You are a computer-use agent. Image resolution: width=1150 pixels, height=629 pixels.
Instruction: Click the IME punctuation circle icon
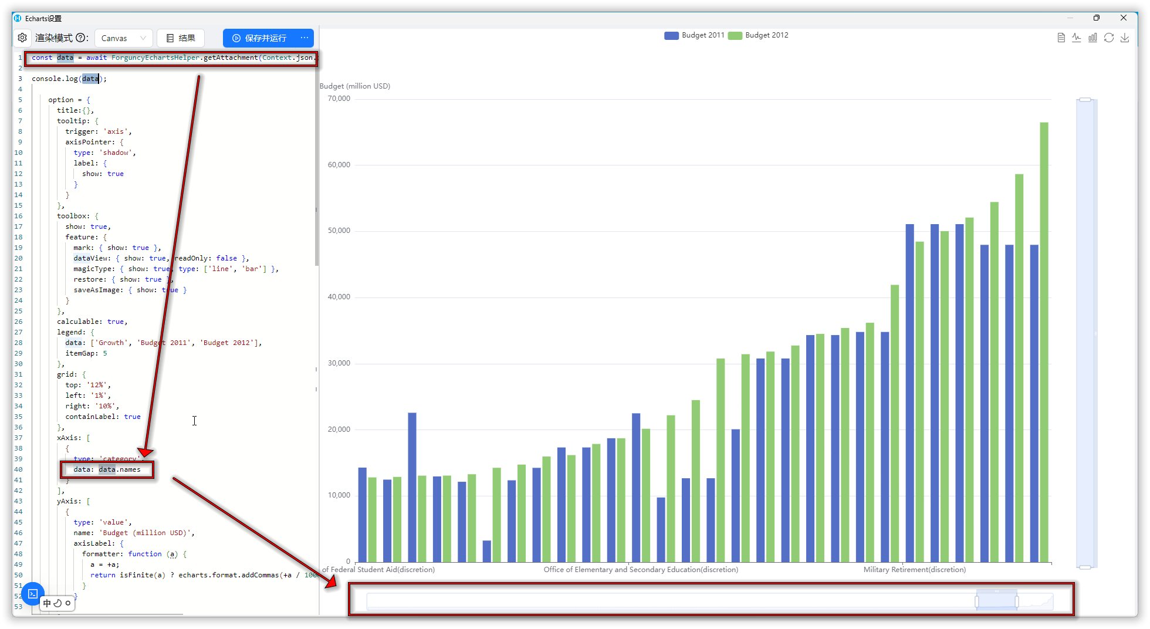coord(68,603)
